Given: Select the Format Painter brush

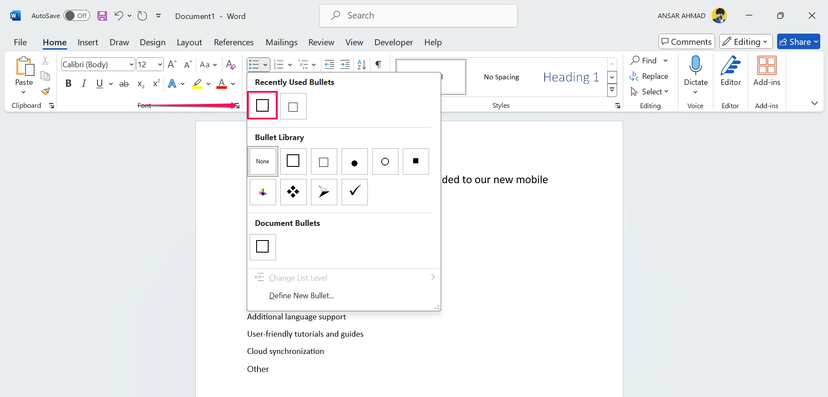Looking at the screenshot, I should tap(45, 91).
